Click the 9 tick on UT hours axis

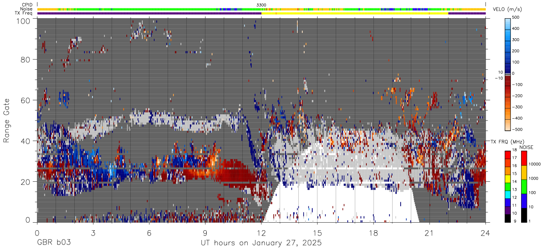tap(205, 233)
